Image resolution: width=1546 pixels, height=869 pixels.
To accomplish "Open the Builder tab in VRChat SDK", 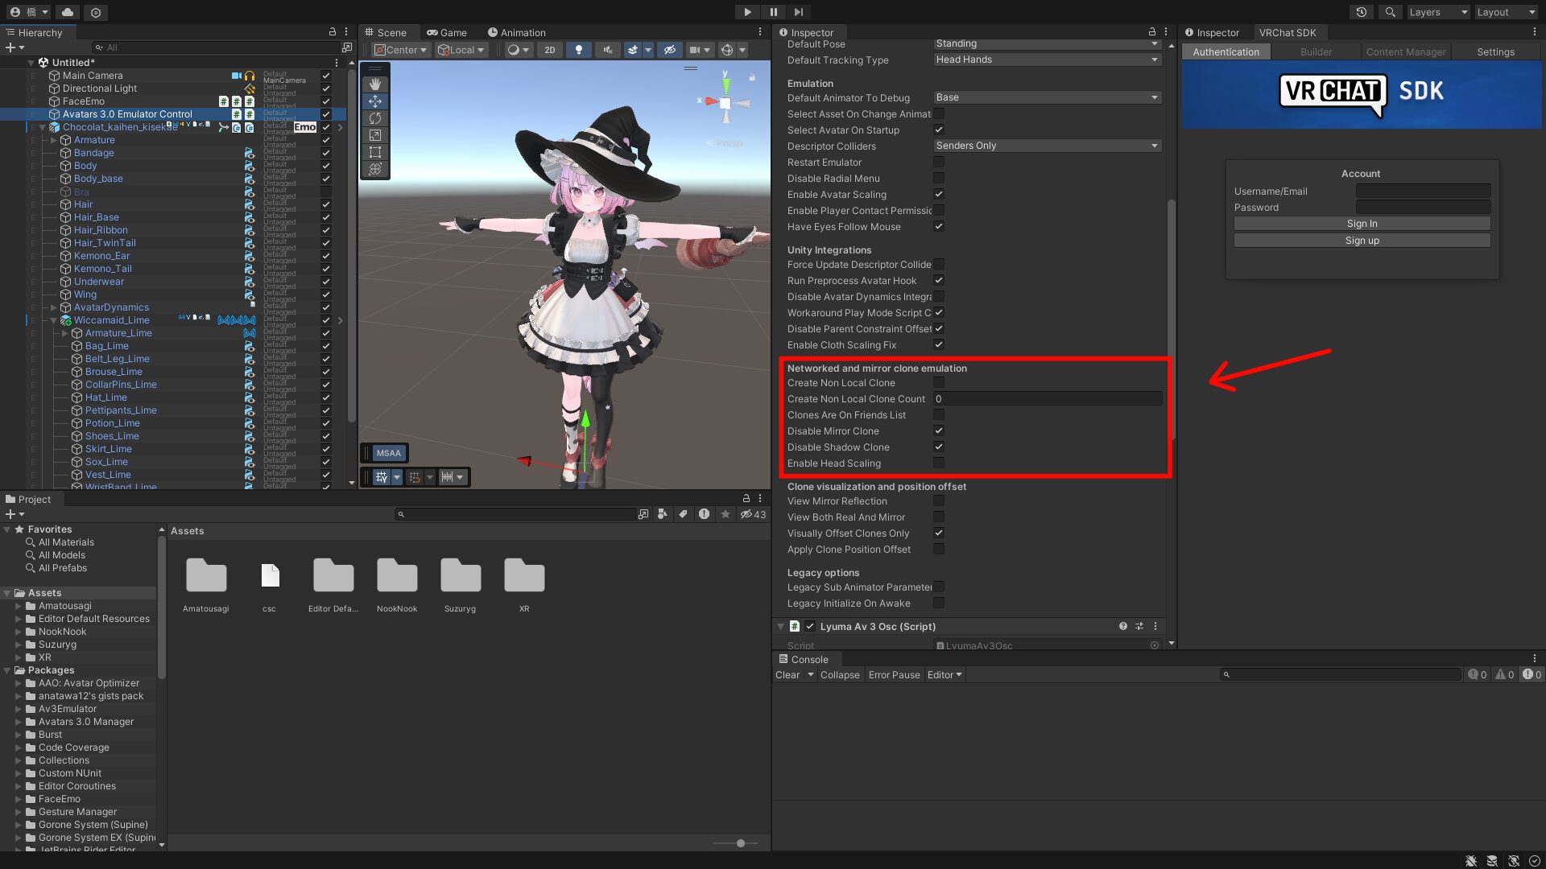I will tap(1316, 51).
